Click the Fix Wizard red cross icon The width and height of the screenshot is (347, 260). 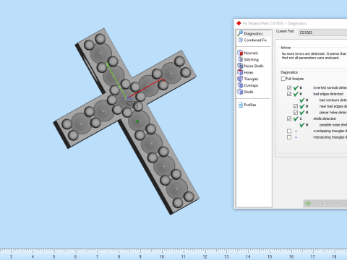(239, 23)
